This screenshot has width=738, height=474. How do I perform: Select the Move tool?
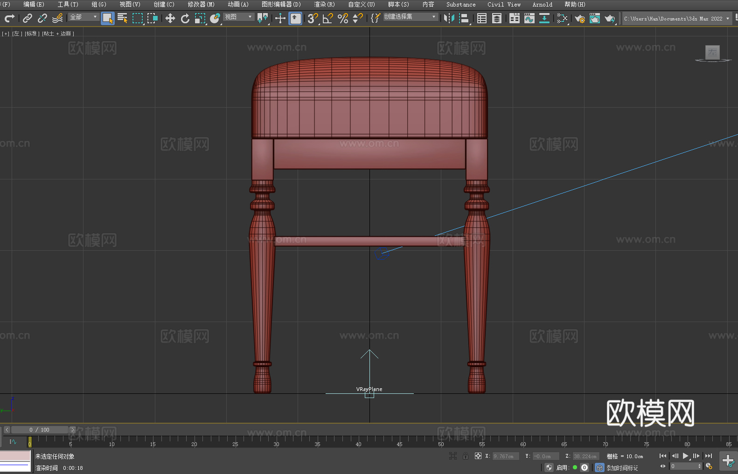(x=170, y=18)
